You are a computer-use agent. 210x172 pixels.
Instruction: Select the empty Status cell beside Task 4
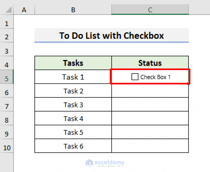[x=150, y=118]
